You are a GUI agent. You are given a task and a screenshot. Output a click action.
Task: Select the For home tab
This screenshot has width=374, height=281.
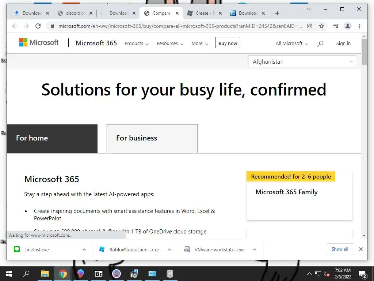tap(52, 139)
